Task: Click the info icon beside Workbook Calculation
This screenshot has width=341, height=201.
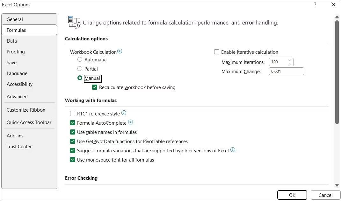Action: 120,50
